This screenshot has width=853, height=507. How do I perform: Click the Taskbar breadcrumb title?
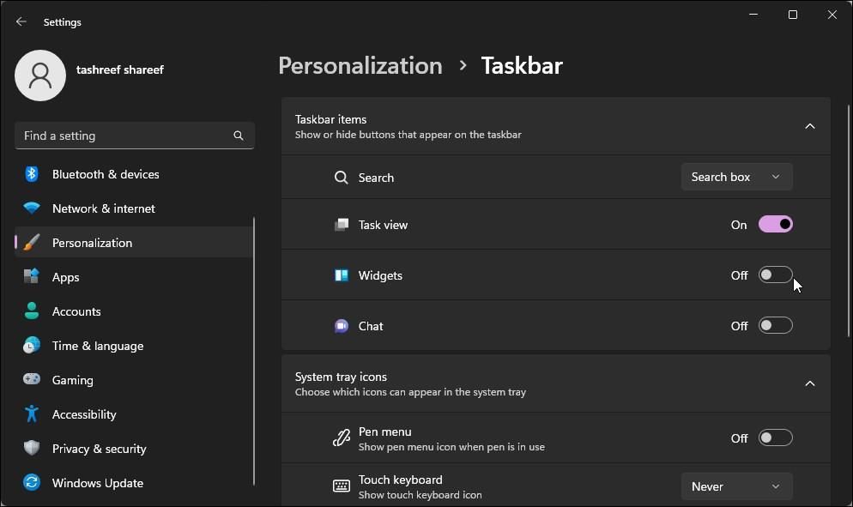click(x=522, y=66)
